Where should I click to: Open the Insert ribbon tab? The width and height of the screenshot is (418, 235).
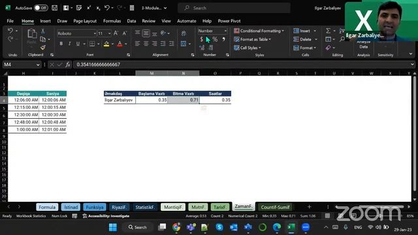click(45, 21)
